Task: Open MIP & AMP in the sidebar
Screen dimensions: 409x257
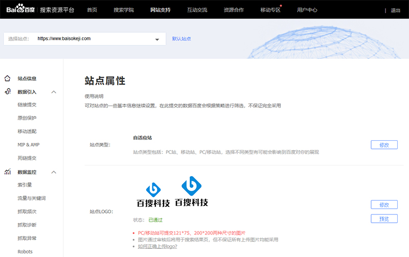Action: pyautogui.click(x=29, y=144)
